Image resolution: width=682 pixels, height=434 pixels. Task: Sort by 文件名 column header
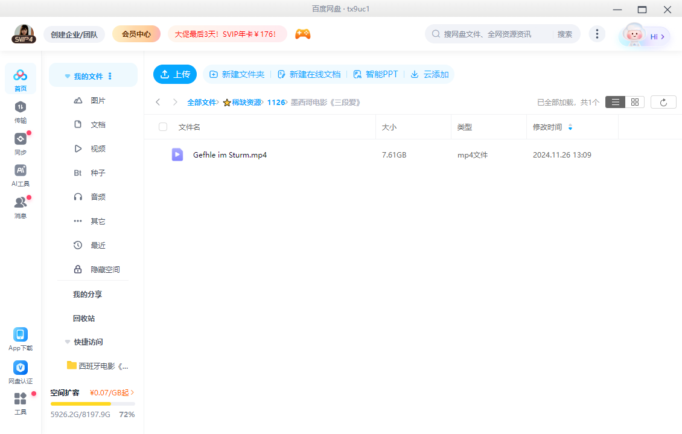click(x=189, y=127)
